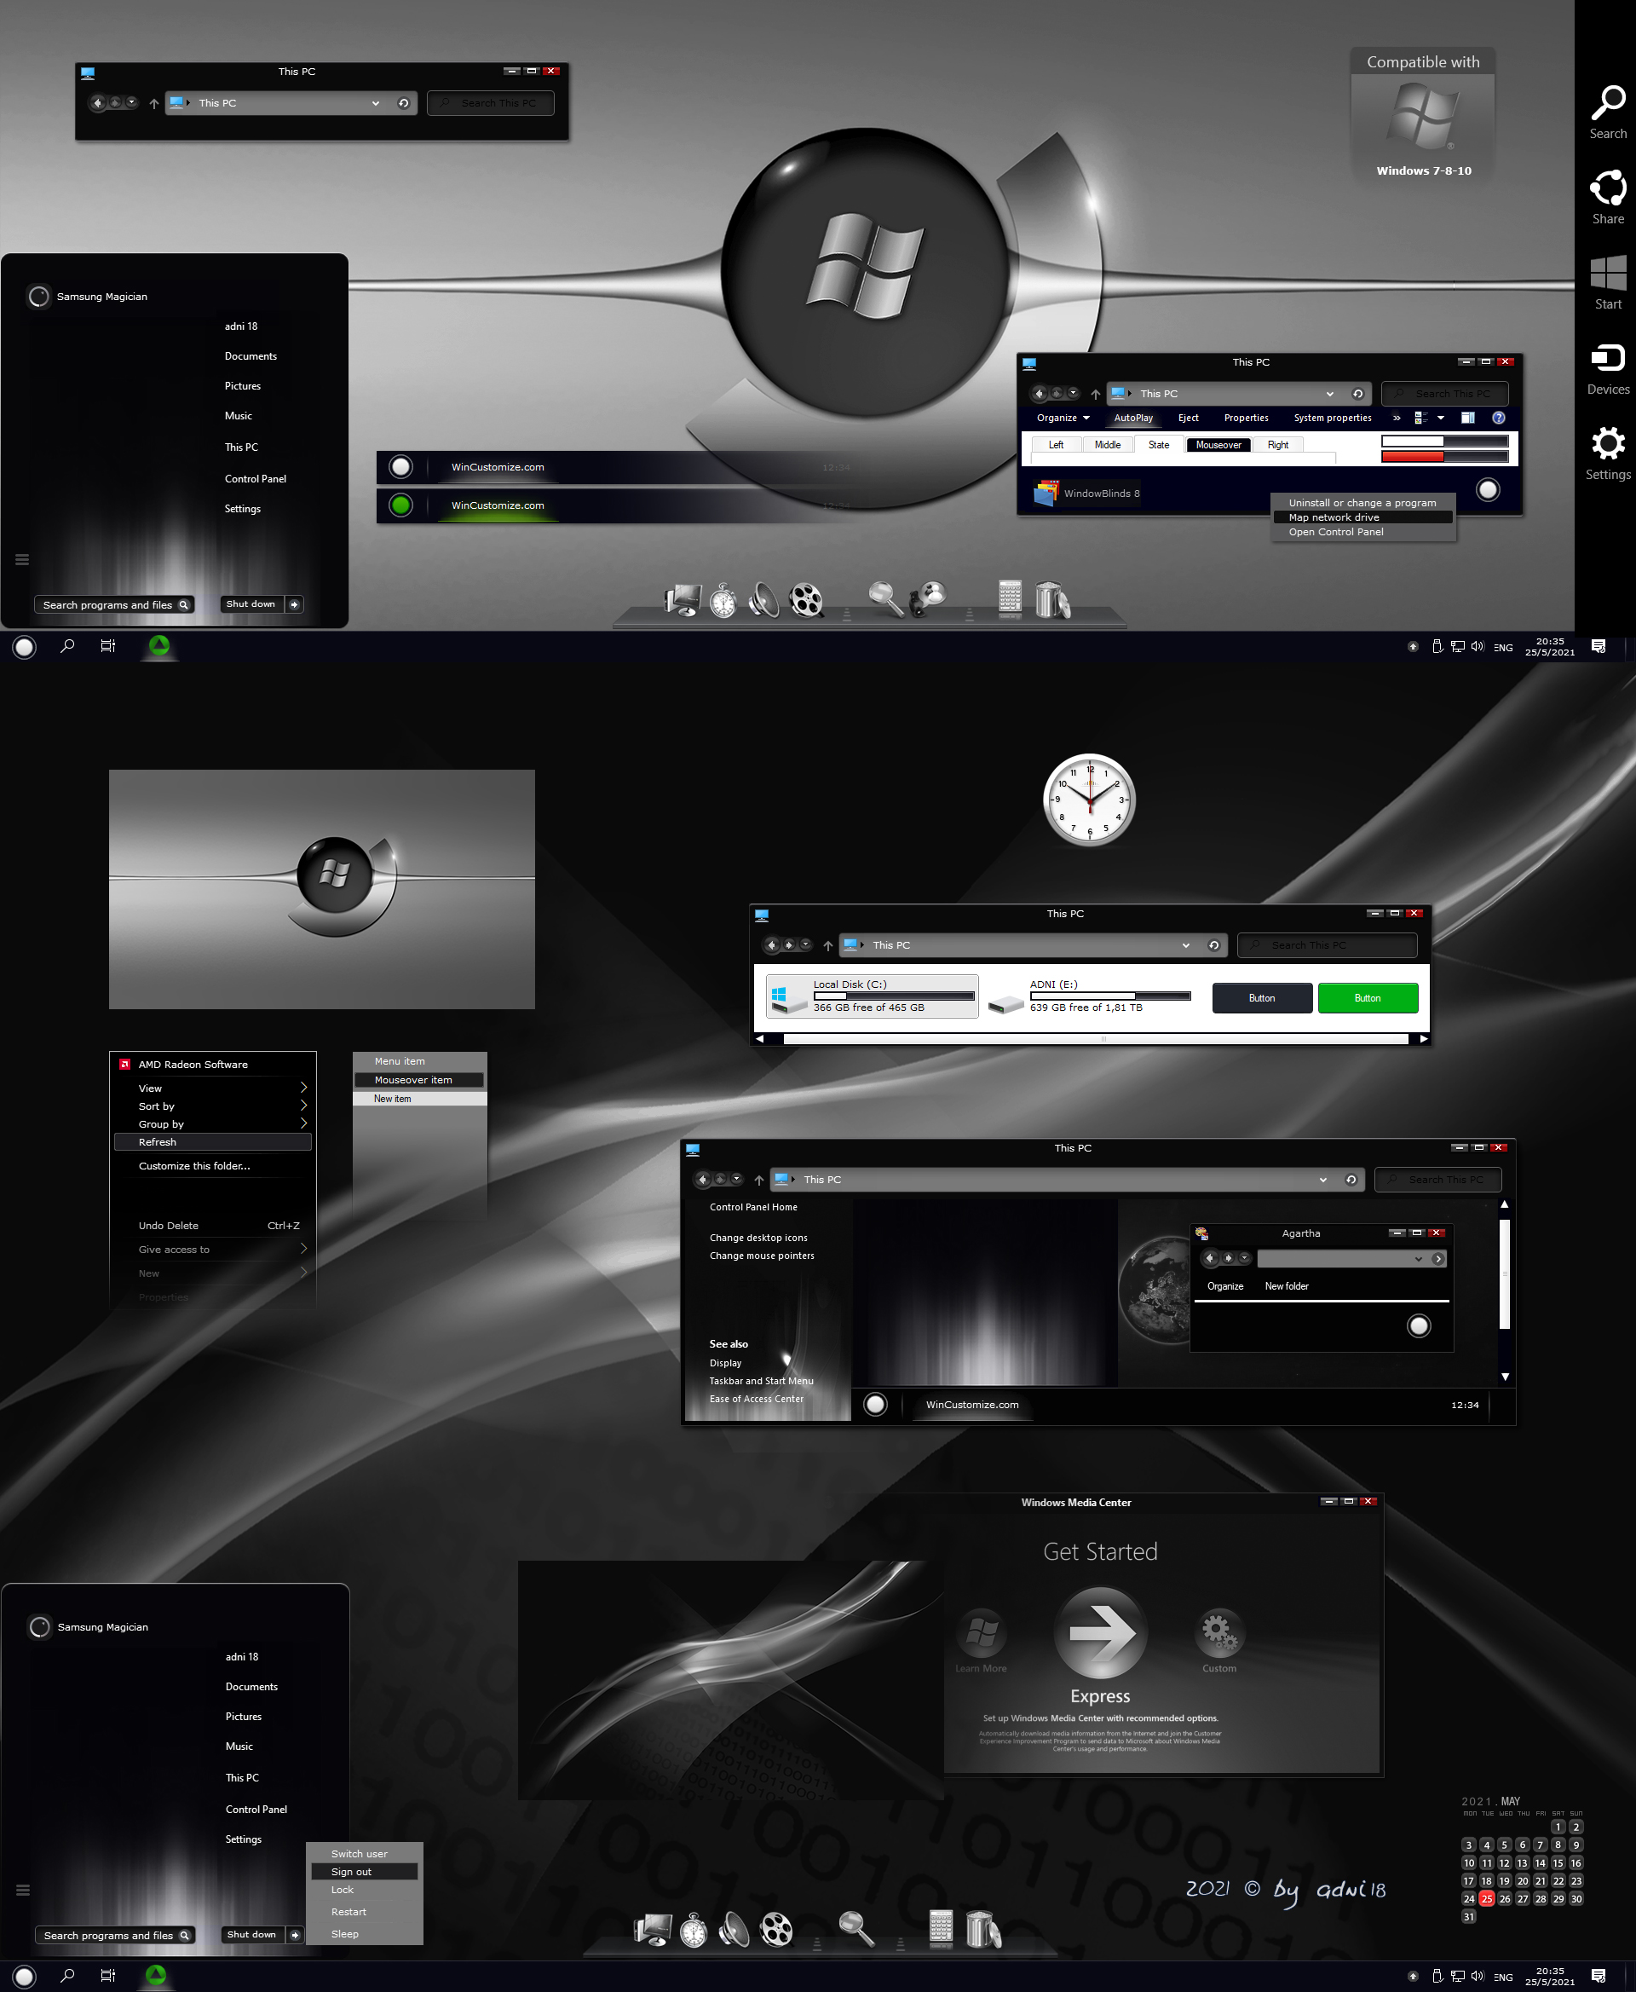Choose Uninstall or change a program
The width and height of the screenshot is (1636, 1992).
(x=1362, y=503)
